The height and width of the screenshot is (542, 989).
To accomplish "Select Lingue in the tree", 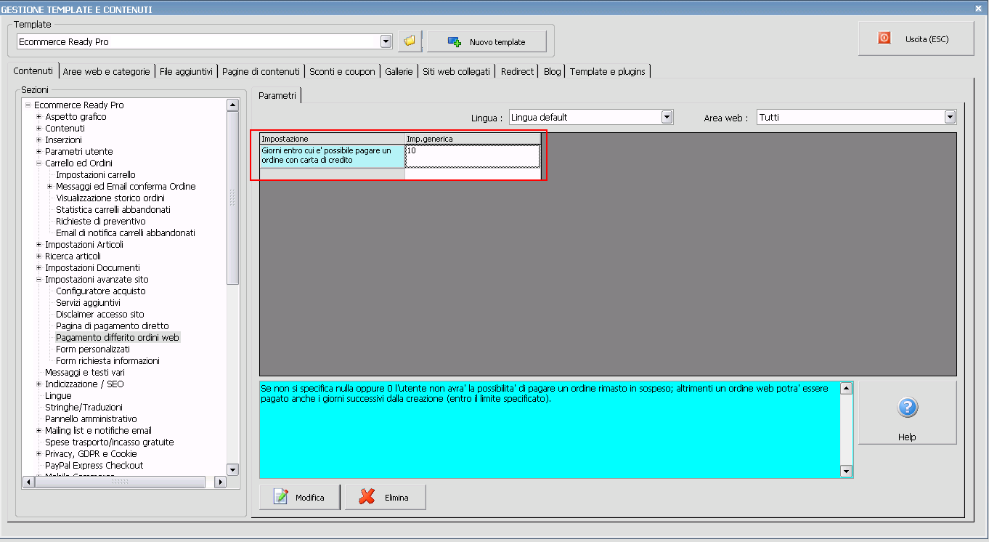I will click(x=58, y=396).
